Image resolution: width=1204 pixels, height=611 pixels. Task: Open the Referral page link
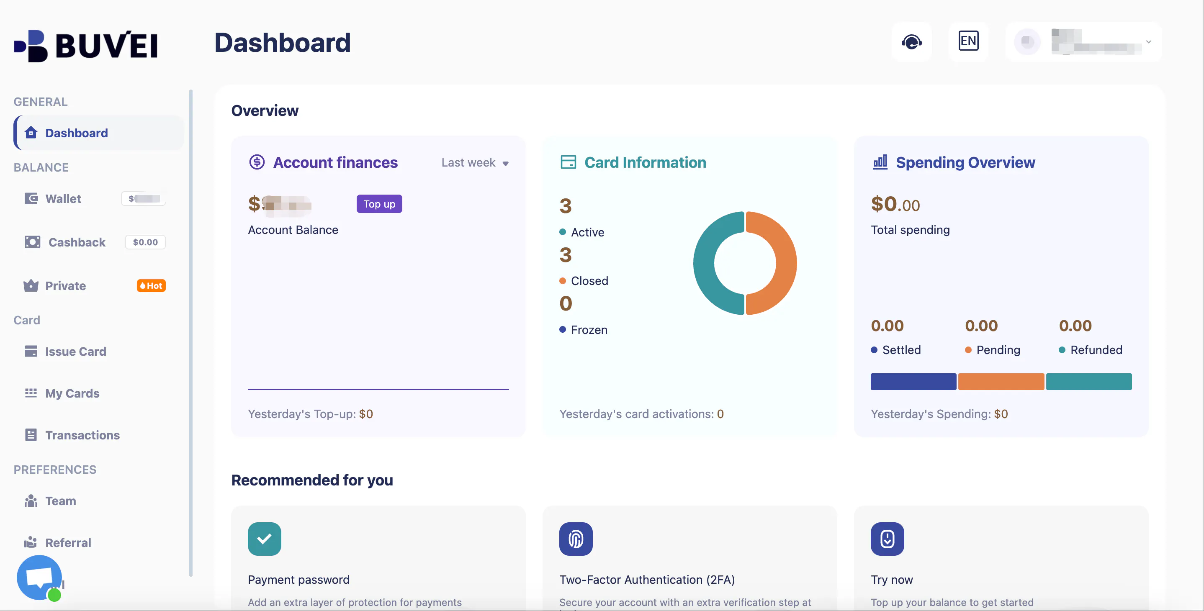point(68,542)
